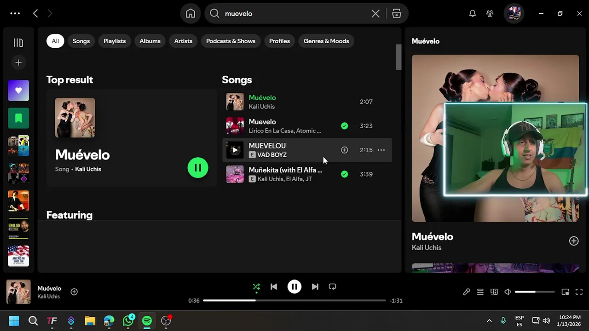This screenshot has height=331, width=589.
Task: Select the All filter chip
Action: tap(55, 41)
